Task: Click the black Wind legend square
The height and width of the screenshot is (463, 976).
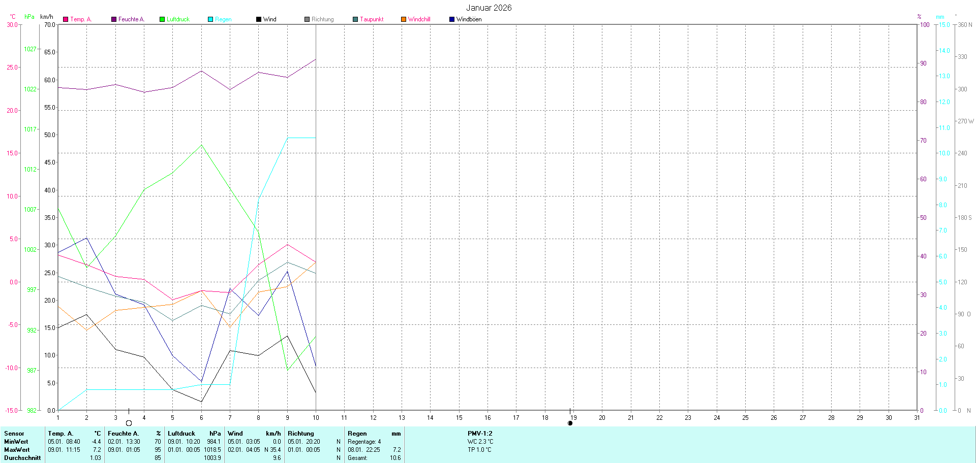Action: coord(259,19)
